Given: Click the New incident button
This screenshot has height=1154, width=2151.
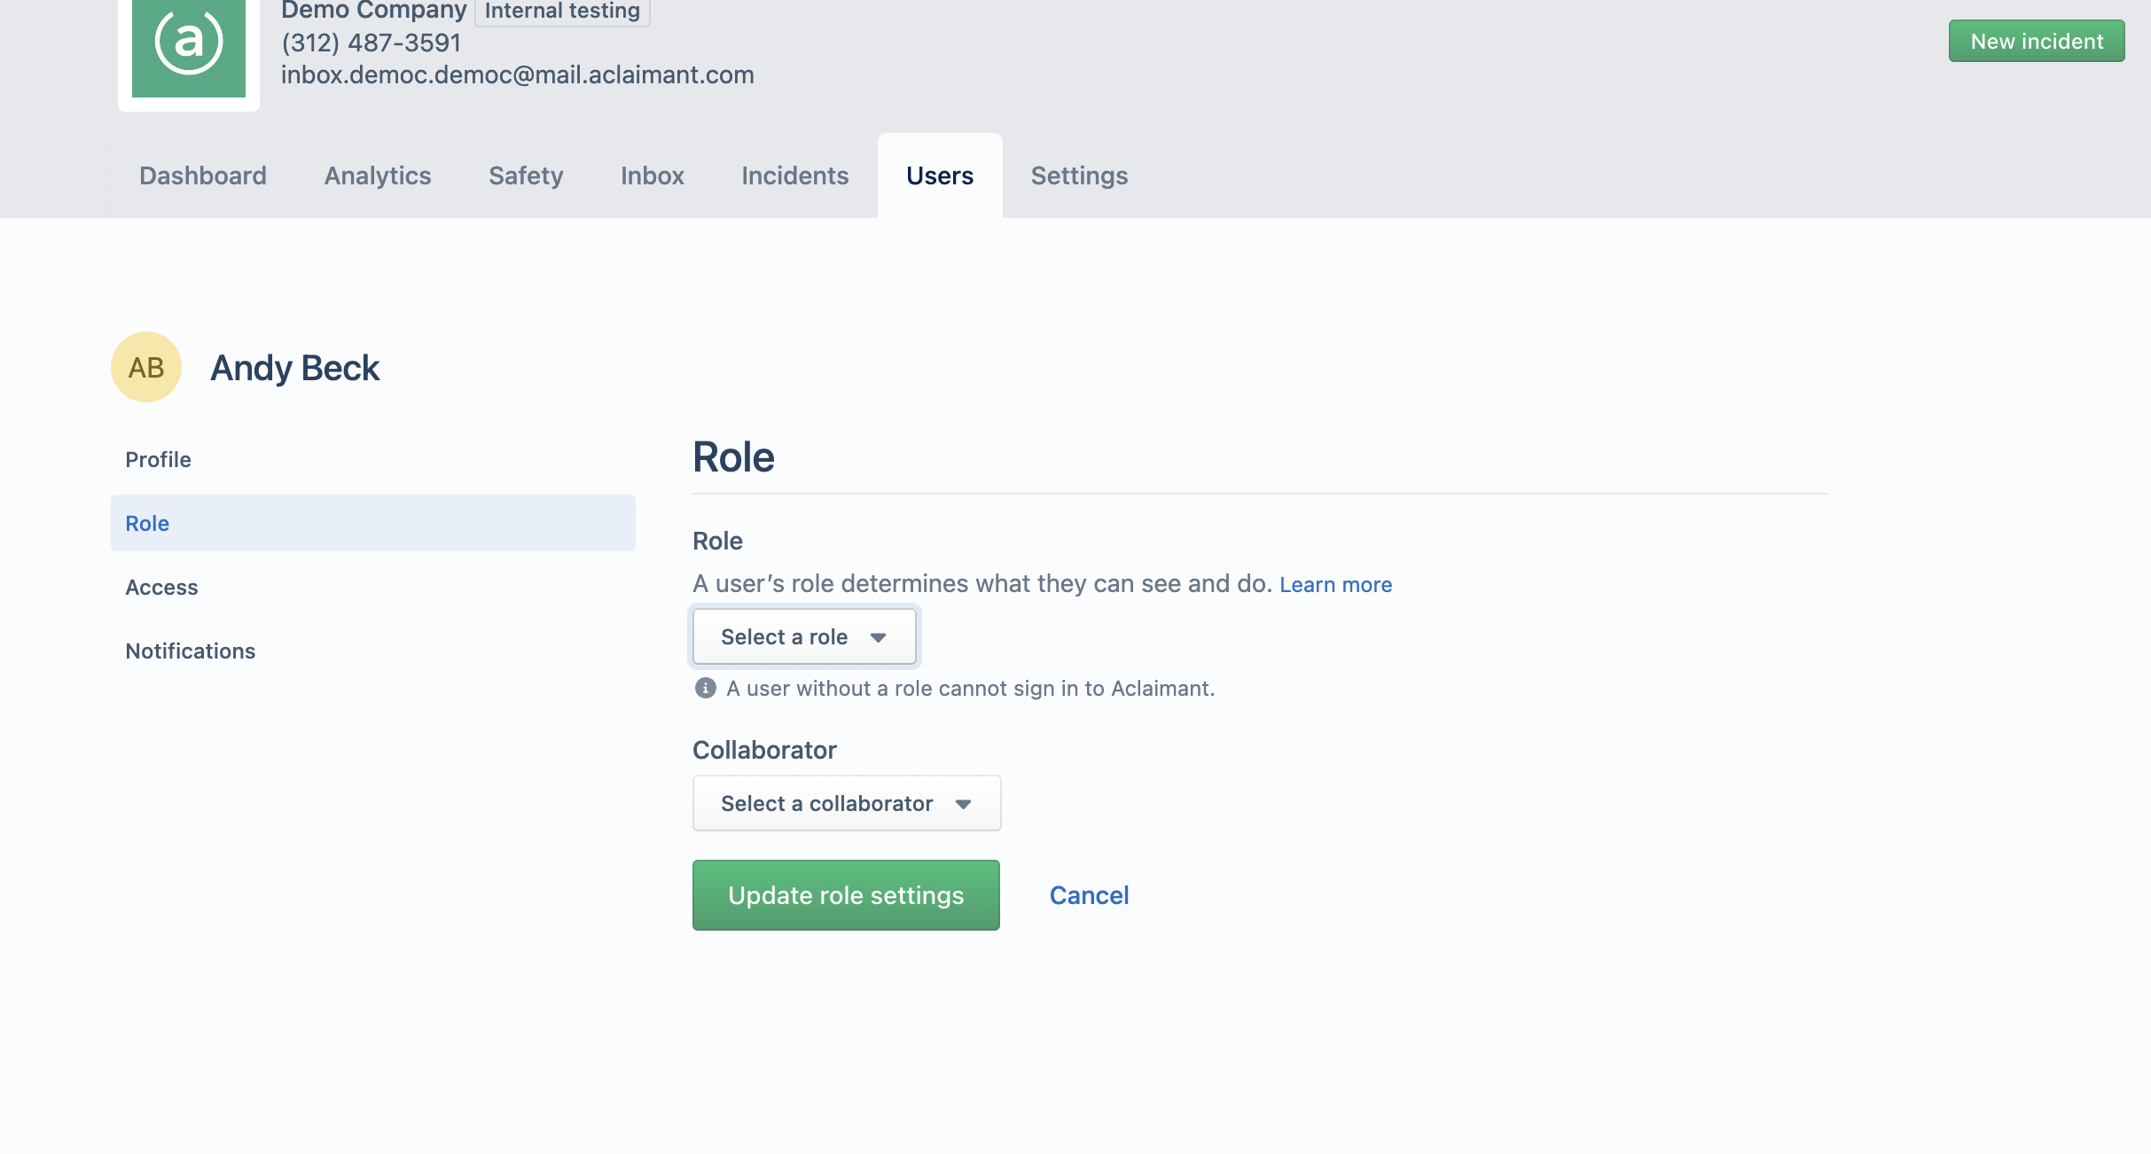Looking at the screenshot, I should pos(2037,41).
